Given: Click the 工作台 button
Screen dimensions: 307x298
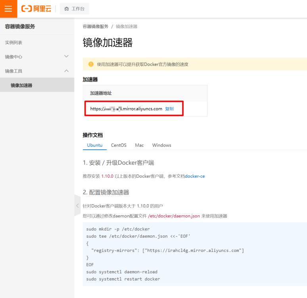Looking at the screenshot, I should pyautogui.click(x=75, y=9).
